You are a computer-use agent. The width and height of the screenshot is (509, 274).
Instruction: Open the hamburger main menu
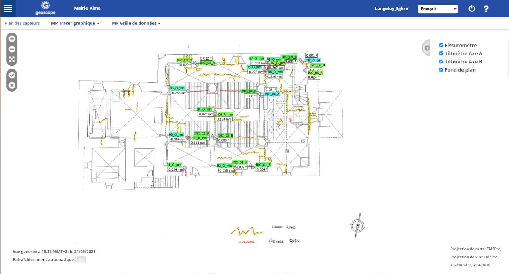tap(8, 8)
